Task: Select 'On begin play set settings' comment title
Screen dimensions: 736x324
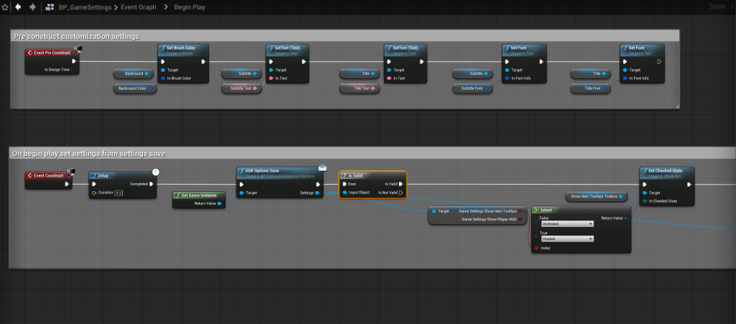Action: coord(88,153)
